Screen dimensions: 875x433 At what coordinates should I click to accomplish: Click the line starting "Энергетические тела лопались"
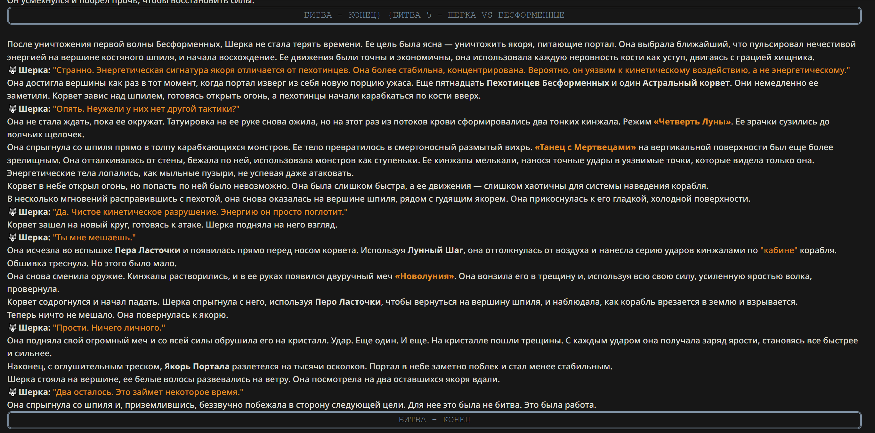[180, 173]
